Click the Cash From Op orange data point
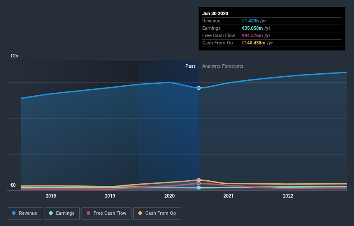The image size is (354, 226). coord(199,180)
